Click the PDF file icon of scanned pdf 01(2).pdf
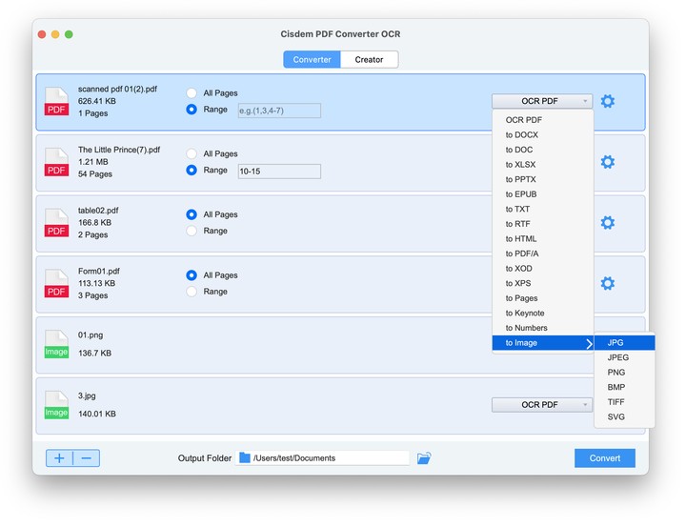 56,102
